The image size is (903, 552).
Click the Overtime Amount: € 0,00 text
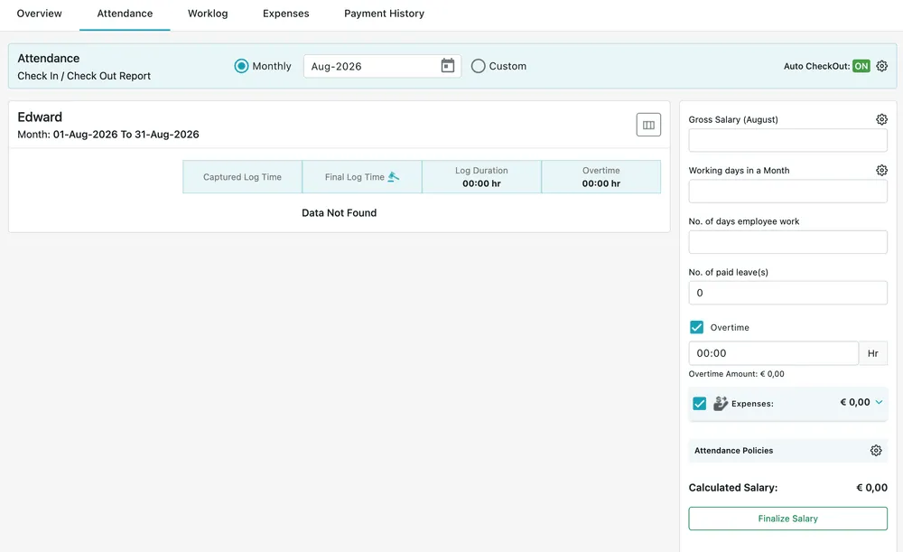pos(737,374)
